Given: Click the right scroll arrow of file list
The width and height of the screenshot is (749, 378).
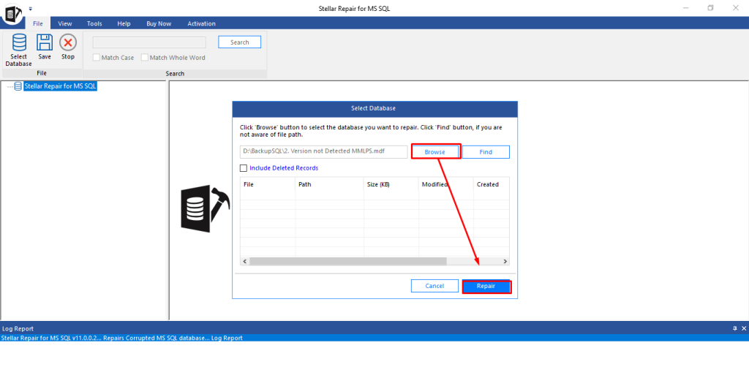Looking at the screenshot, I should [x=505, y=262].
